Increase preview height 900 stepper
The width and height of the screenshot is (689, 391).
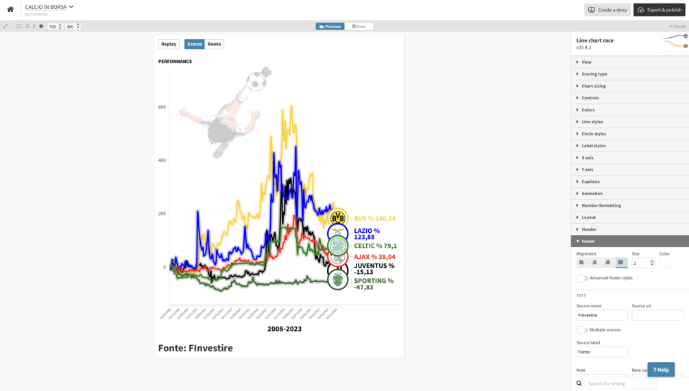(78, 25)
